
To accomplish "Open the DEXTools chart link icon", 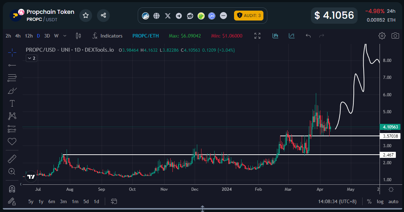I will (x=146, y=16).
